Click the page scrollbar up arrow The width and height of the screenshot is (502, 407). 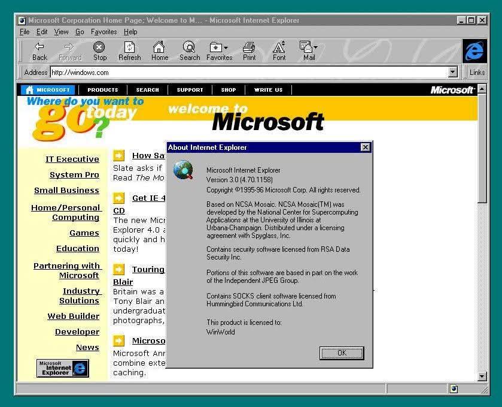pos(482,89)
